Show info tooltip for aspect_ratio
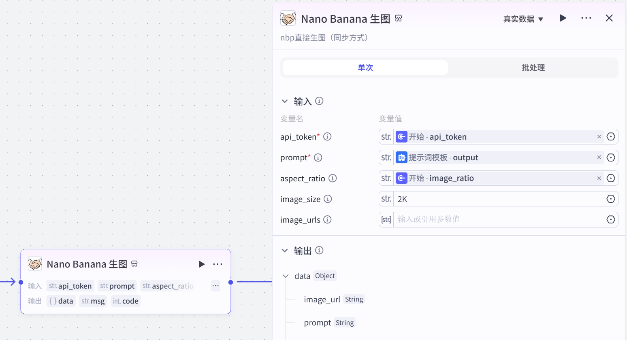 tap(333, 178)
